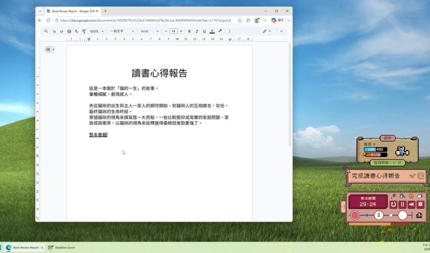Increase font size with plus button
The height and width of the screenshot is (253, 430).
tap(181, 32)
